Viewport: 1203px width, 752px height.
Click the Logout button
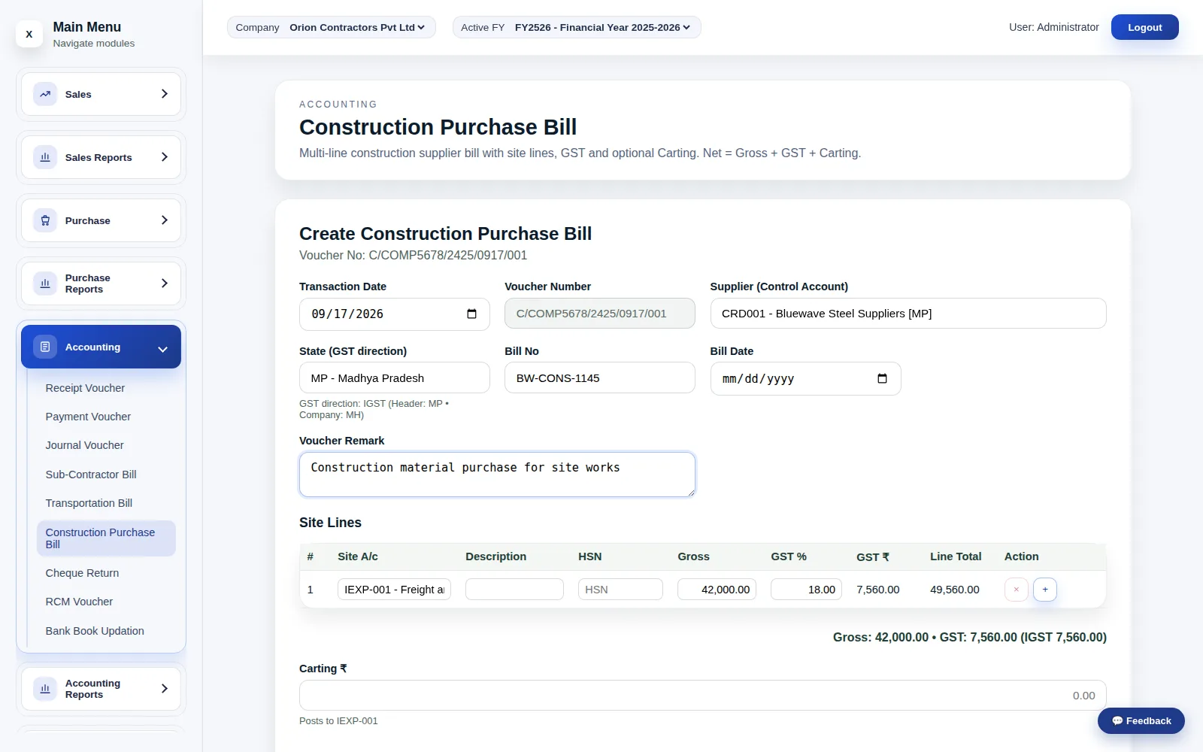click(1144, 27)
